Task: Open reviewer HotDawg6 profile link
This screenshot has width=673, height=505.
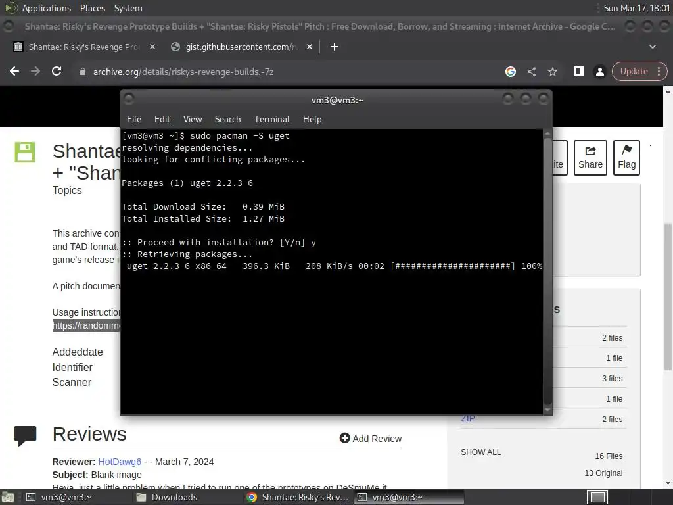Action: pyautogui.click(x=120, y=462)
